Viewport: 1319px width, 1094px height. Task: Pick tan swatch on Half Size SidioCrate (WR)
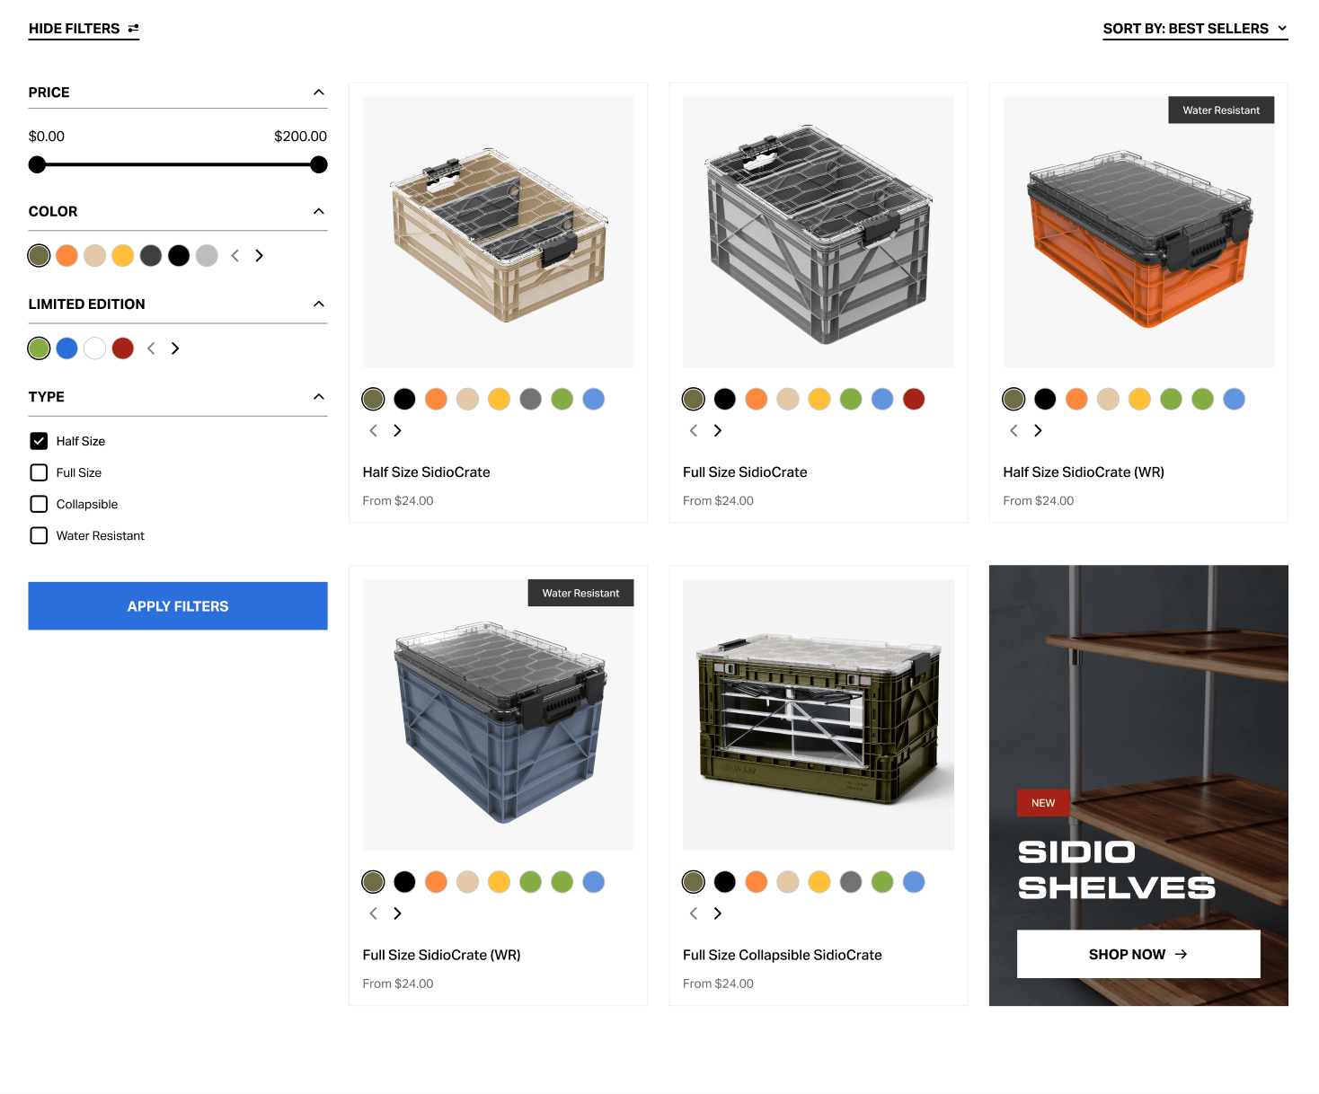1109,400
